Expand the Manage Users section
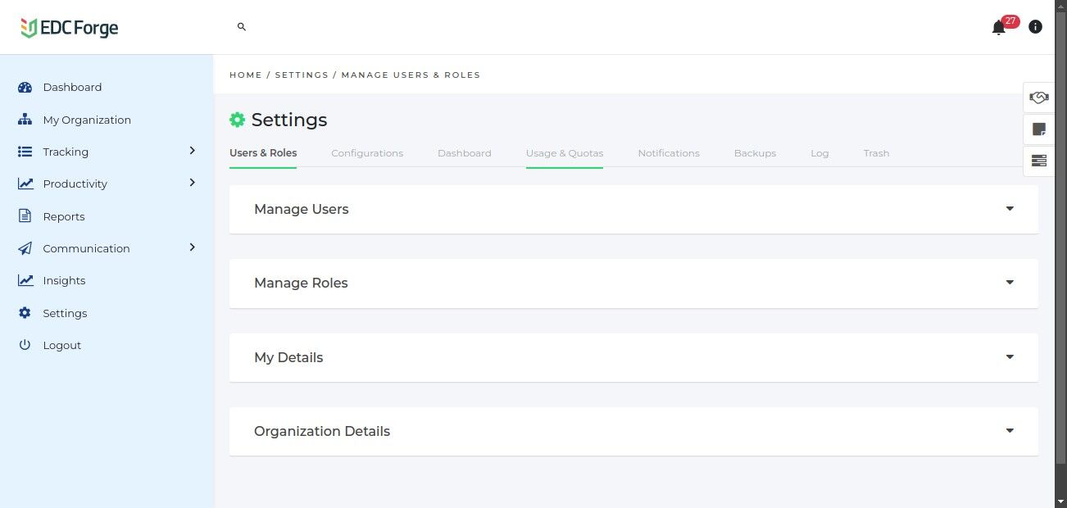The image size is (1067, 508). point(1010,209)
